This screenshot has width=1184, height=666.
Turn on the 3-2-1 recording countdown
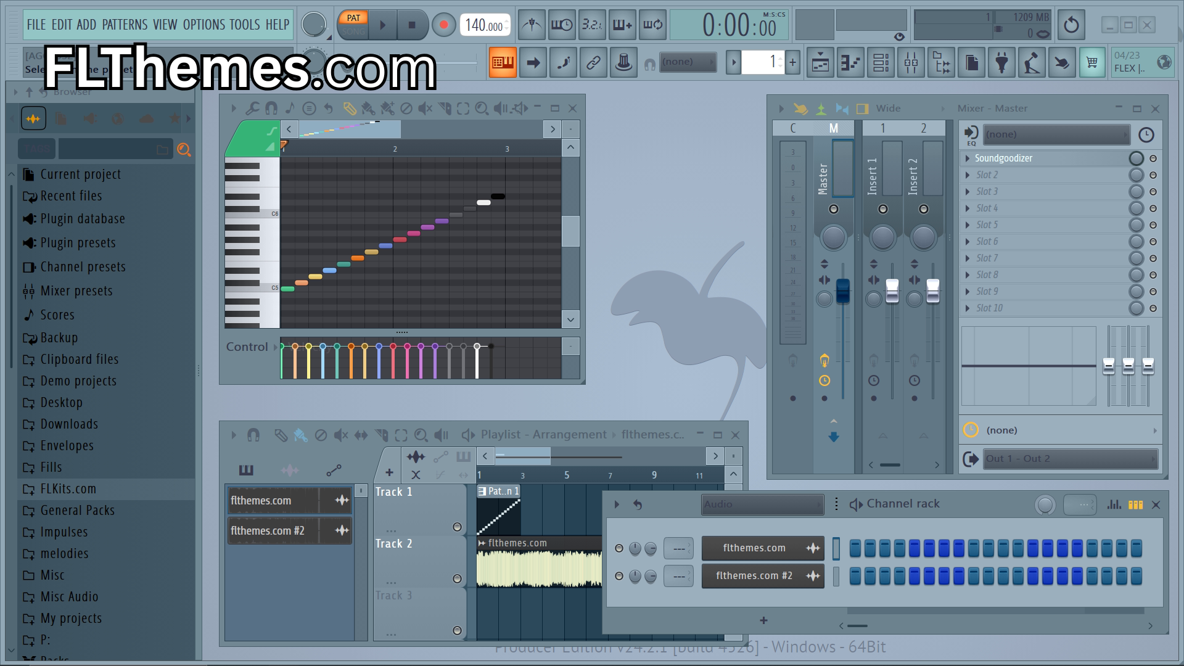pyautogui.click(x=592, y=25)
